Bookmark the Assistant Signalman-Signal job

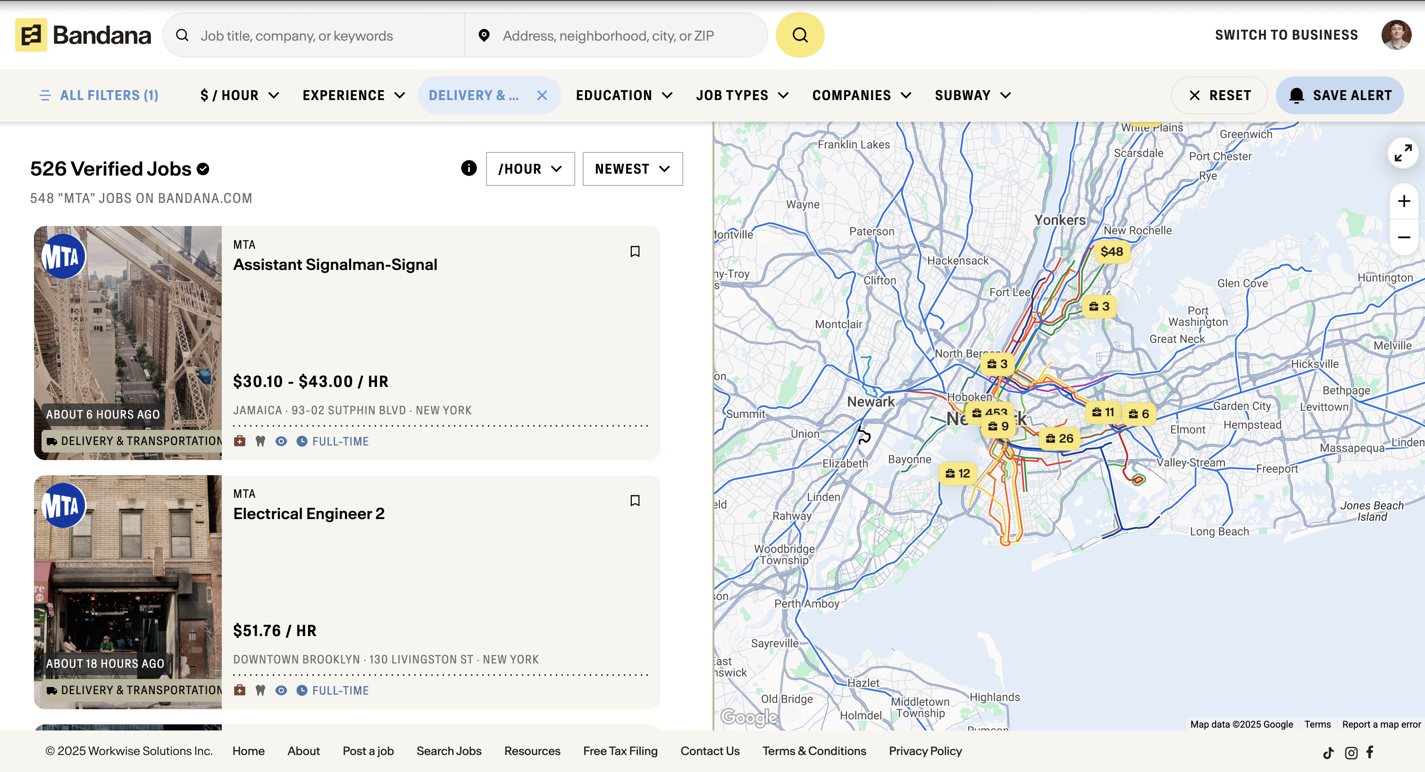pyautogui.click(x=635, y=251)
